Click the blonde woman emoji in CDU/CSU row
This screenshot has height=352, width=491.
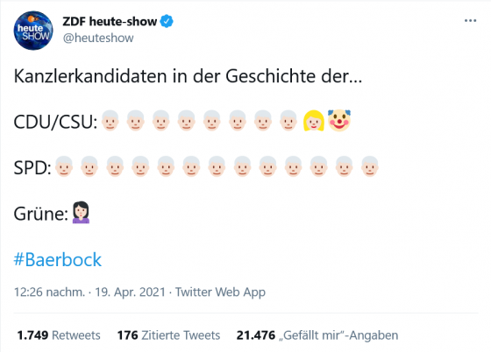pyautogui.click(x=314, y=121)
